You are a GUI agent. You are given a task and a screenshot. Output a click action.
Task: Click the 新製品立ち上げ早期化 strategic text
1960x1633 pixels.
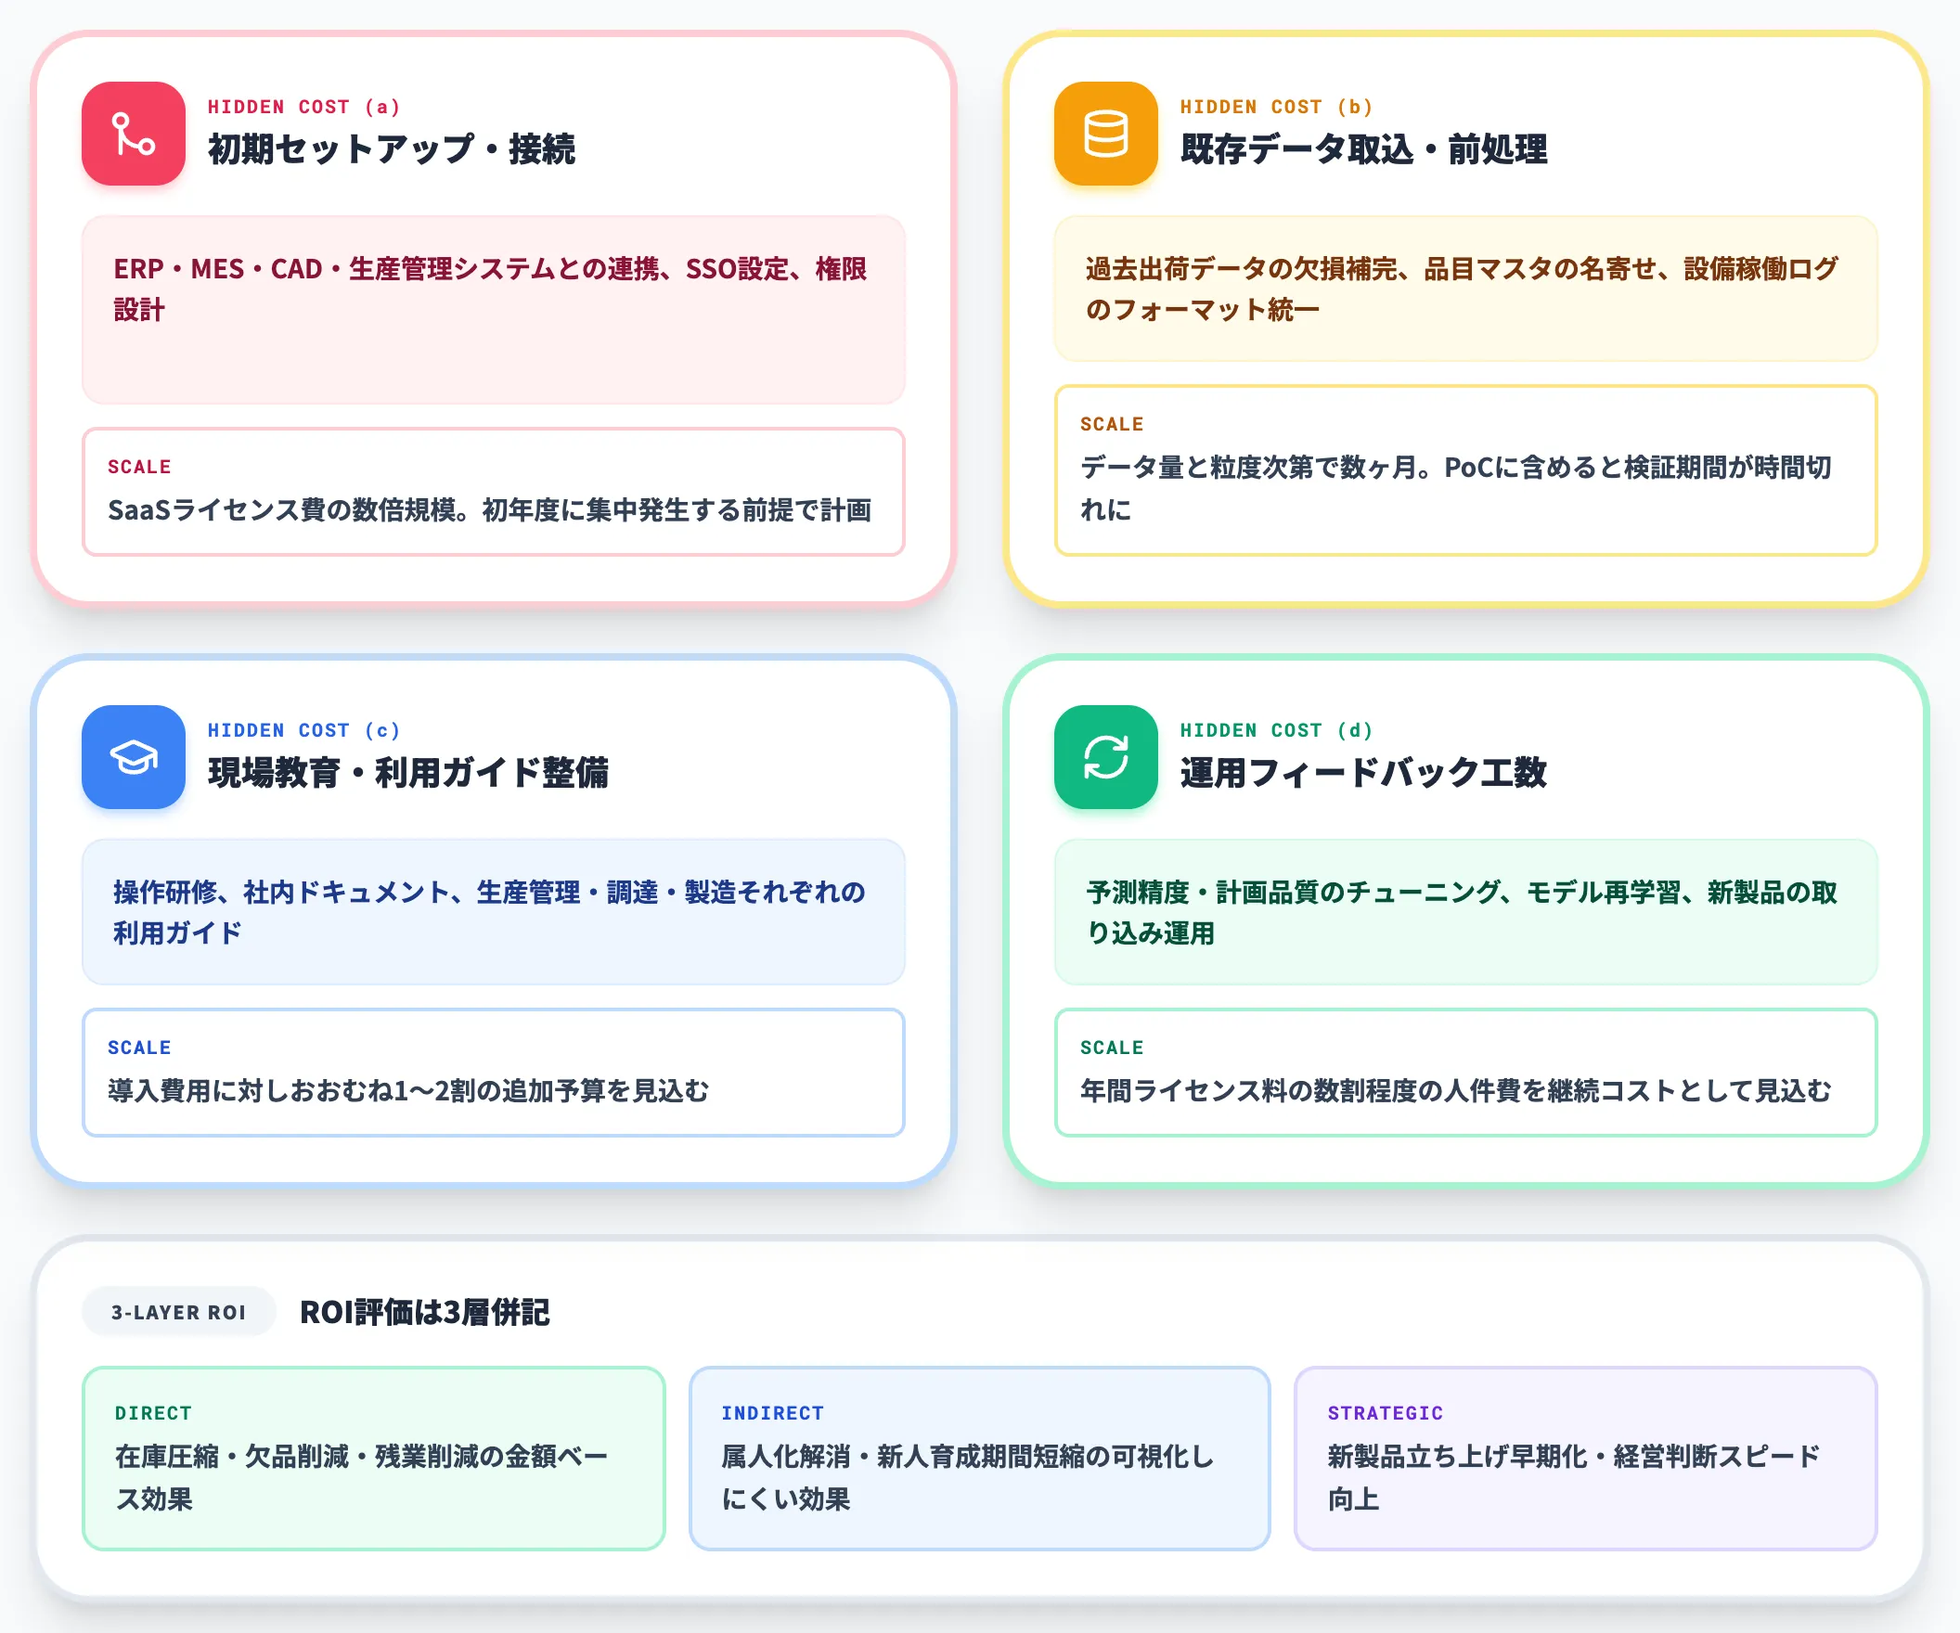1574,1477
